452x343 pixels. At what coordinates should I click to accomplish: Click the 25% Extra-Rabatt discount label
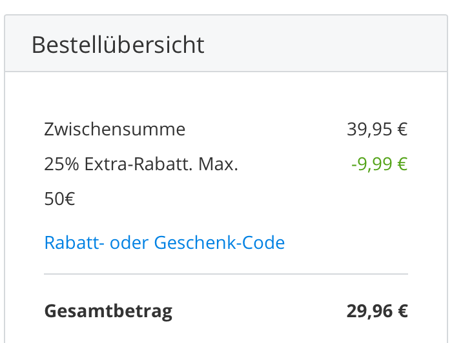point(141,164)
